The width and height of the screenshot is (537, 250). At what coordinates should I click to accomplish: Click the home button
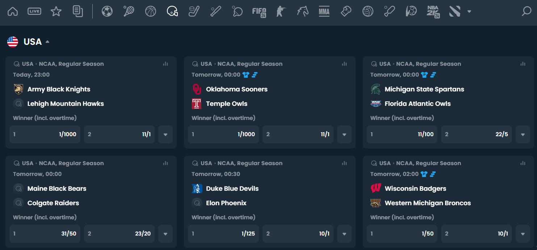click(x=13, y=11)
